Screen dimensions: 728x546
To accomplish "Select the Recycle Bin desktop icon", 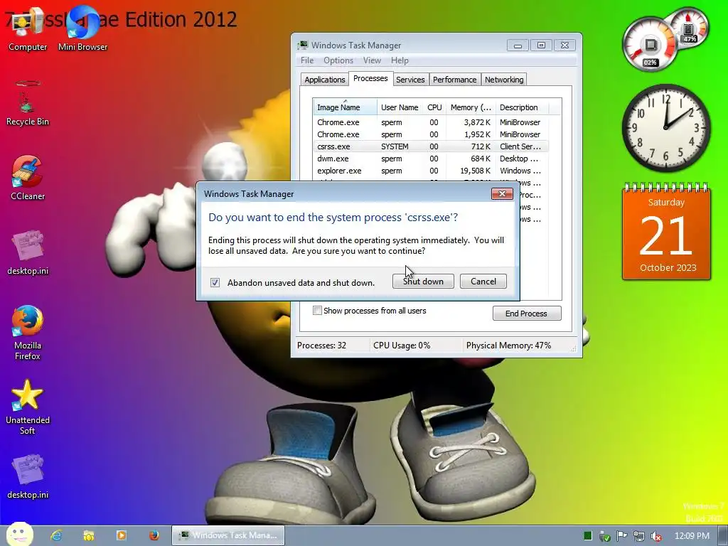I will tap(28, 103).
